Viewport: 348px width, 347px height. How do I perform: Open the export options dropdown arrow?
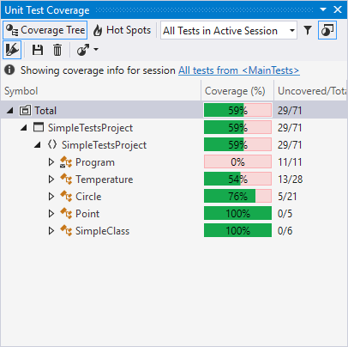pos(96,50)
